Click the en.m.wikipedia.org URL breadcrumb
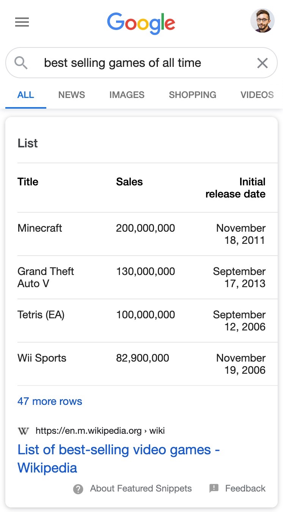This screenshot has height=512, width=283. point(100,431)
